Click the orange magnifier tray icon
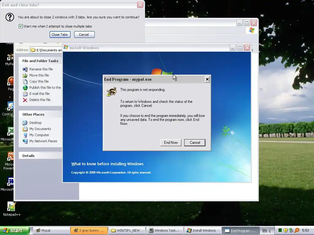Image resolution: width=314 pixels, height=235 pixels. pyautogui.click(x=297, y=231)
